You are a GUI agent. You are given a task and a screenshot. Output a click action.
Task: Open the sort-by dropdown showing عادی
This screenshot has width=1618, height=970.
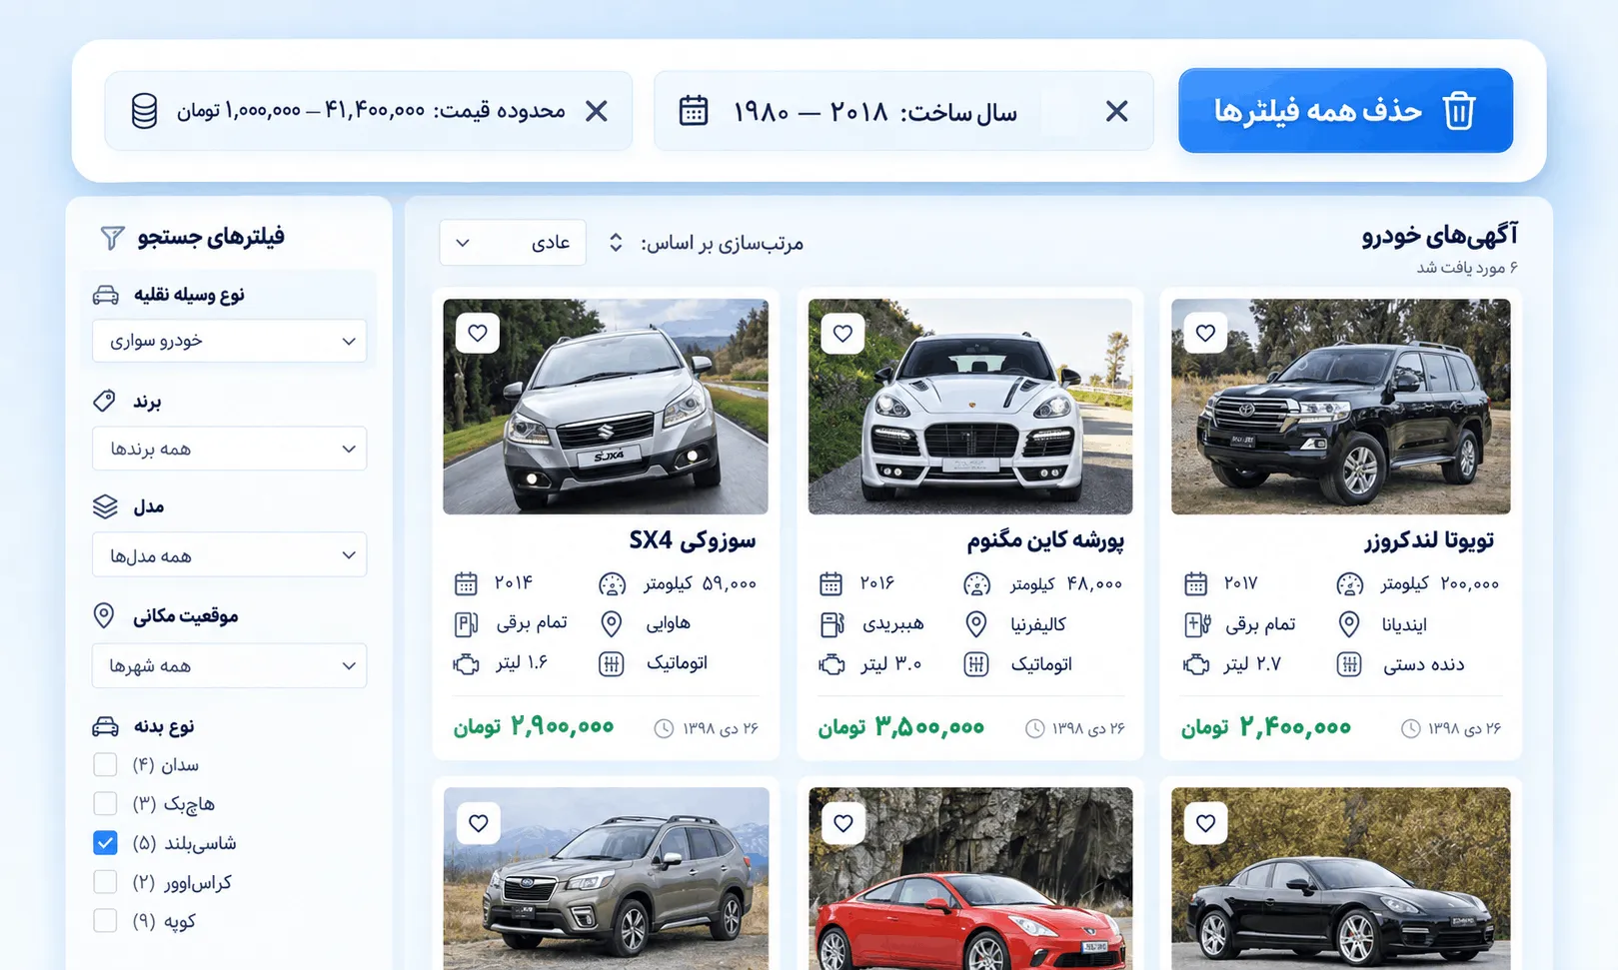(513, 243)
